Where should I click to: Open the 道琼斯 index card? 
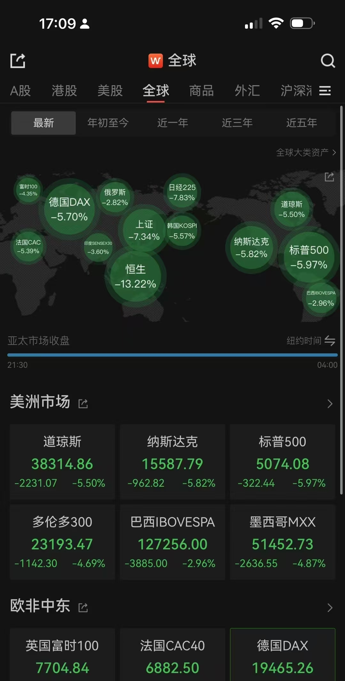(62, 462)
